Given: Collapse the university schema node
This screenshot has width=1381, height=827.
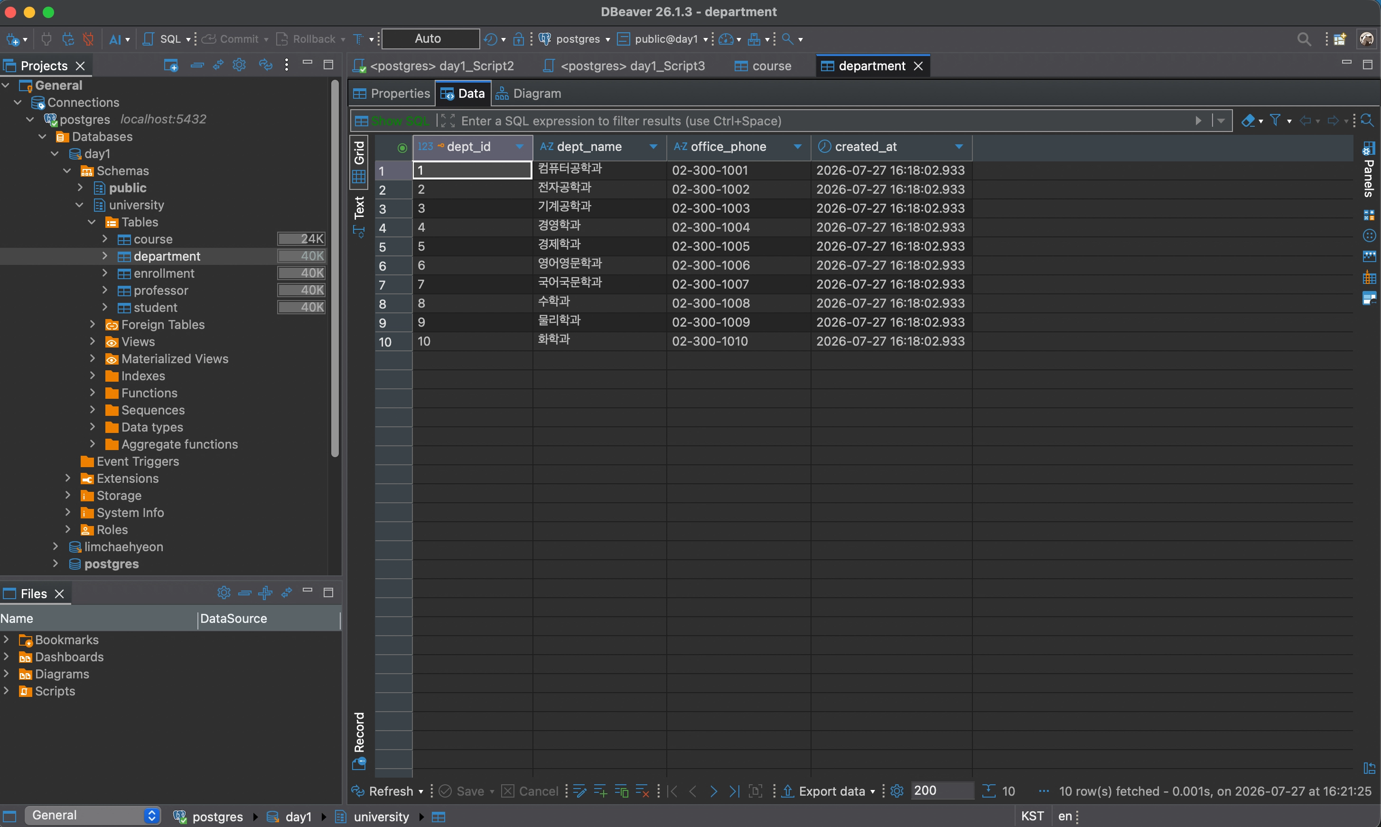Looking at the screenshot, I should pyautogui.click(x=80, y=205).
